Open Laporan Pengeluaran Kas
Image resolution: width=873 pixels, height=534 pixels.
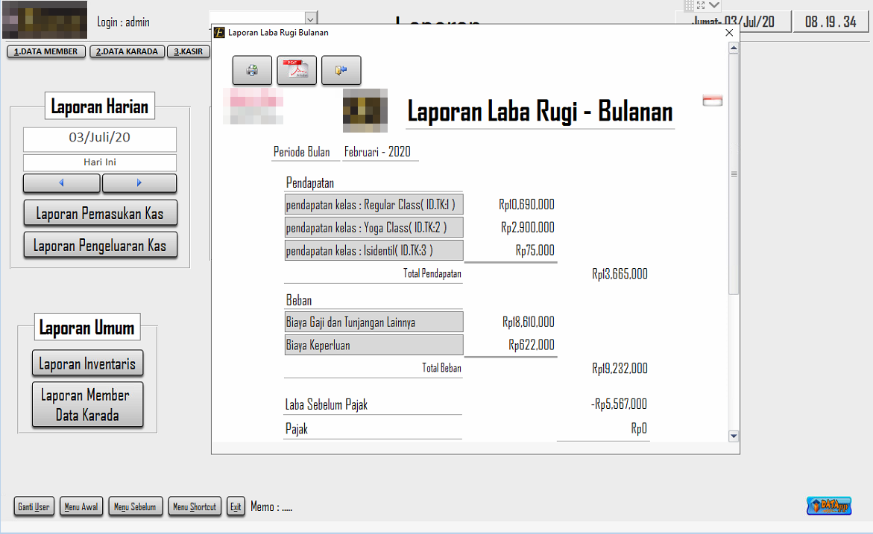[100, 245]
